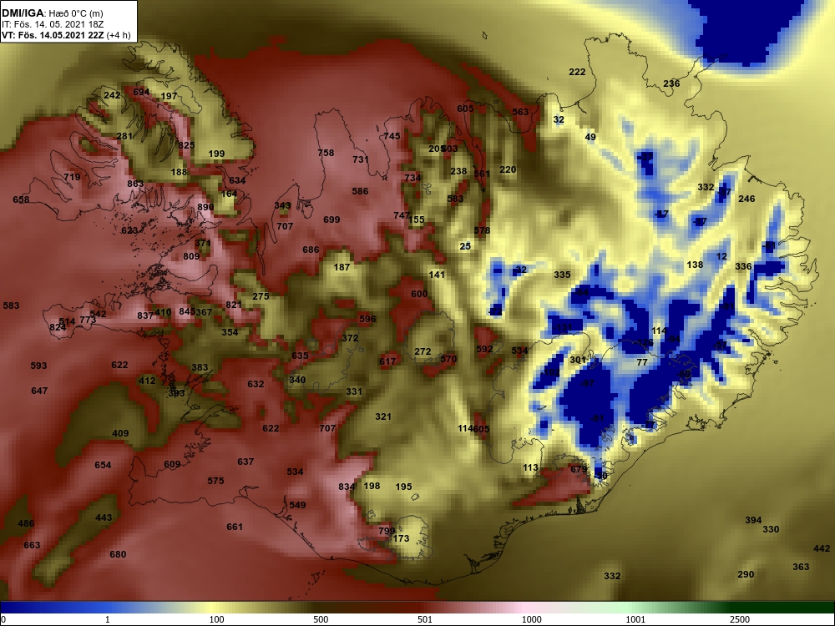
Task: Select the map value '138'
Action: (695, 265)
